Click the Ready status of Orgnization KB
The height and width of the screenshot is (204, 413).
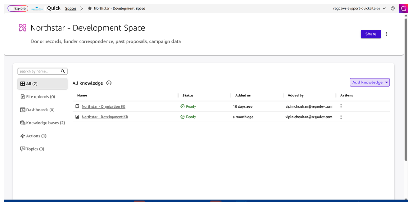point(188,106)
